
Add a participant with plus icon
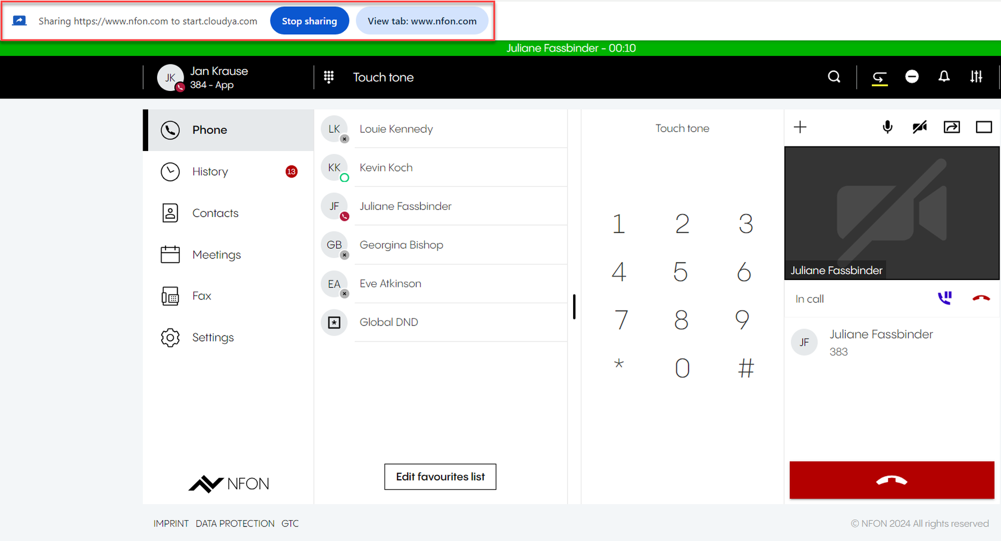[x=800, y=127]
